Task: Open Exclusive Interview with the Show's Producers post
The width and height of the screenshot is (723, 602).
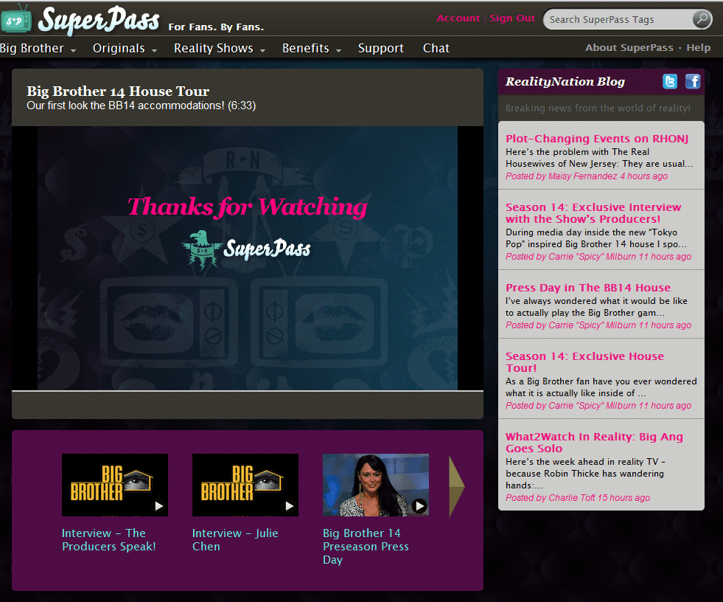Action: [593, 212]
